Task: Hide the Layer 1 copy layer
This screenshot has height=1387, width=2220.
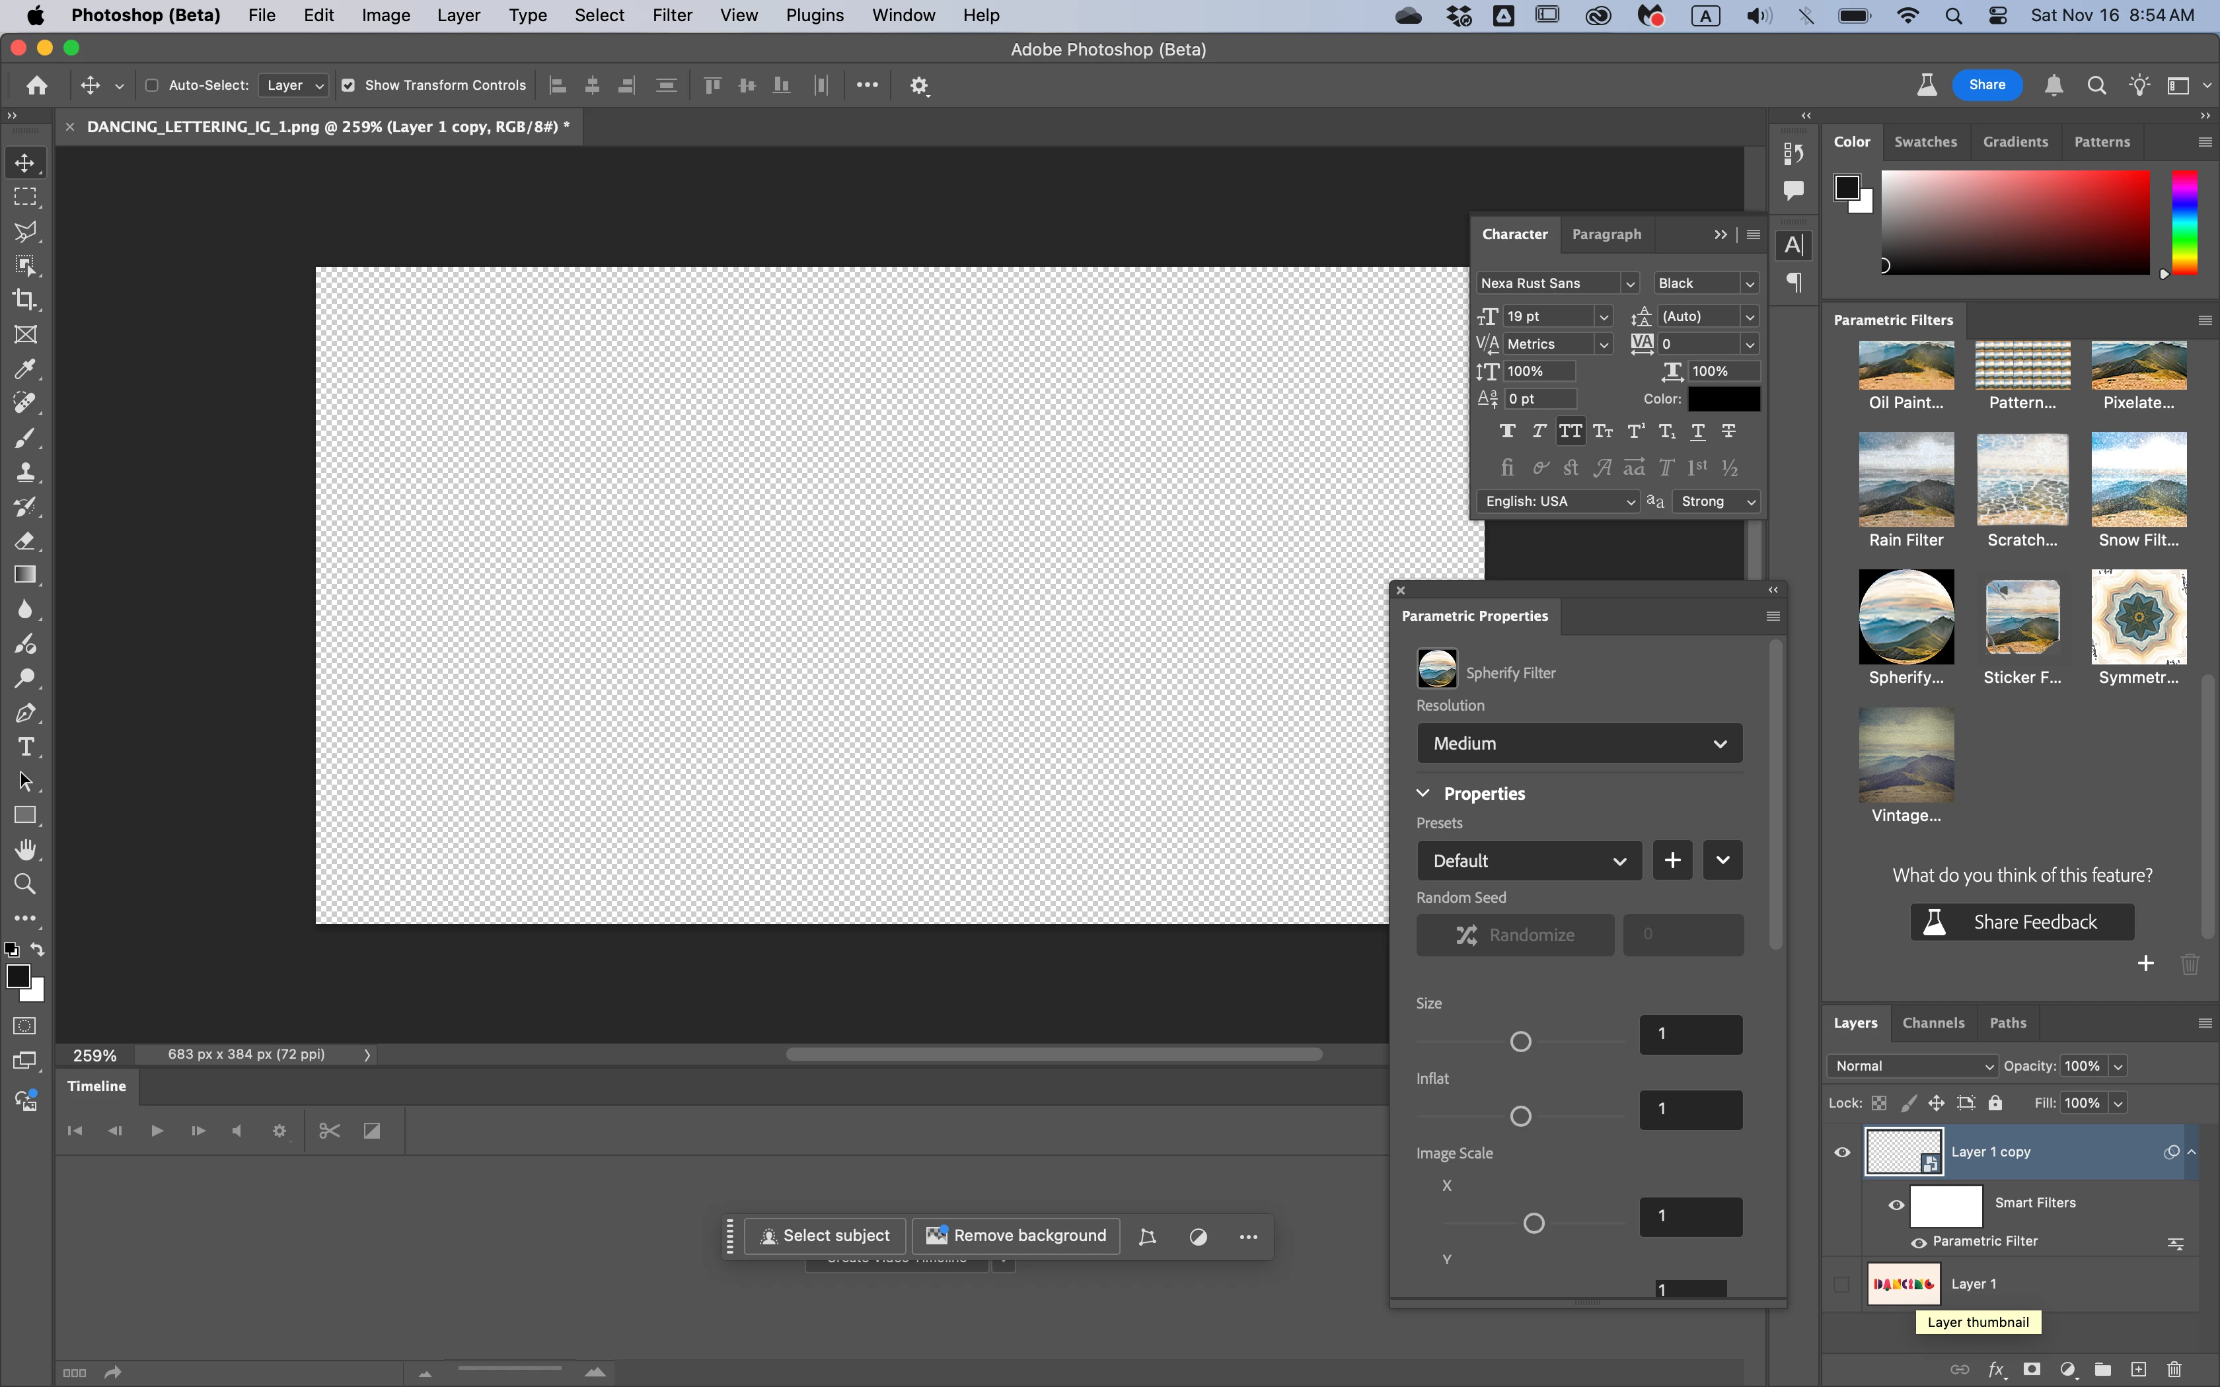Action: tap(1841, 1152)
